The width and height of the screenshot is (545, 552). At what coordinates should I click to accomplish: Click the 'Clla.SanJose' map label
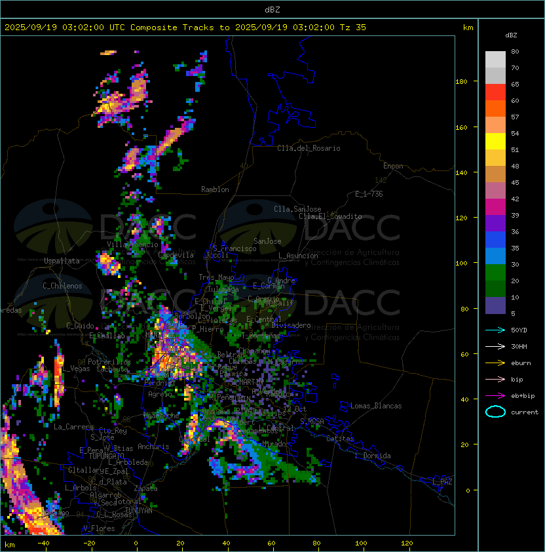[297, 209]
